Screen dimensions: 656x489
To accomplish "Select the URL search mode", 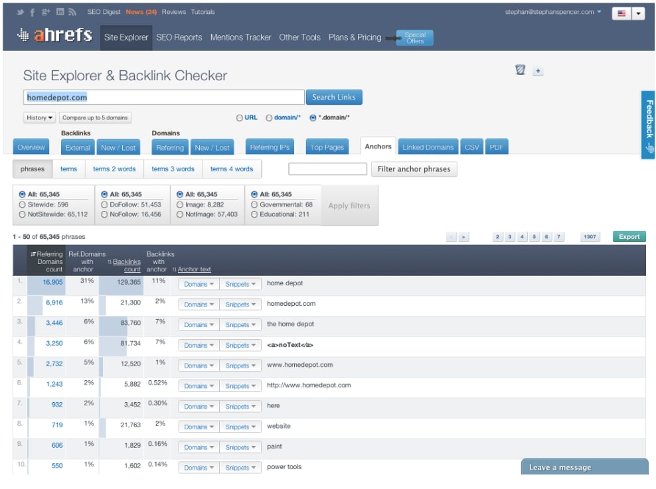I will [239, 118].
